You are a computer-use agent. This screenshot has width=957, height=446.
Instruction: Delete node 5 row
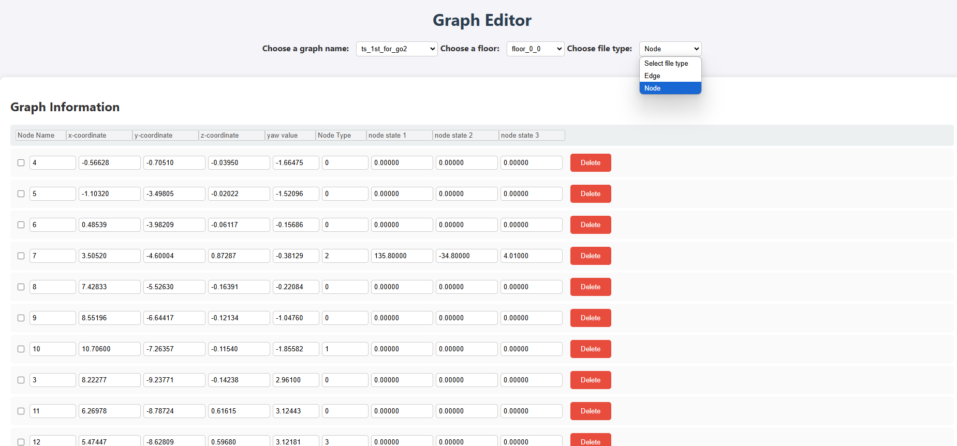pyautogui.click(x=591, y=194)
